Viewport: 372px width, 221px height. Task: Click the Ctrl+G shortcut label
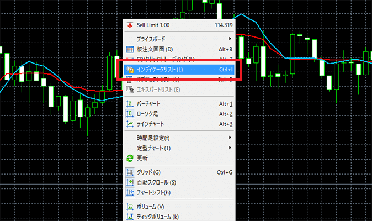coord(225,172)
